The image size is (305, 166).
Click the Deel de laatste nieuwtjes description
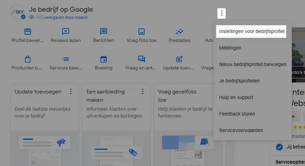[42, 113]
